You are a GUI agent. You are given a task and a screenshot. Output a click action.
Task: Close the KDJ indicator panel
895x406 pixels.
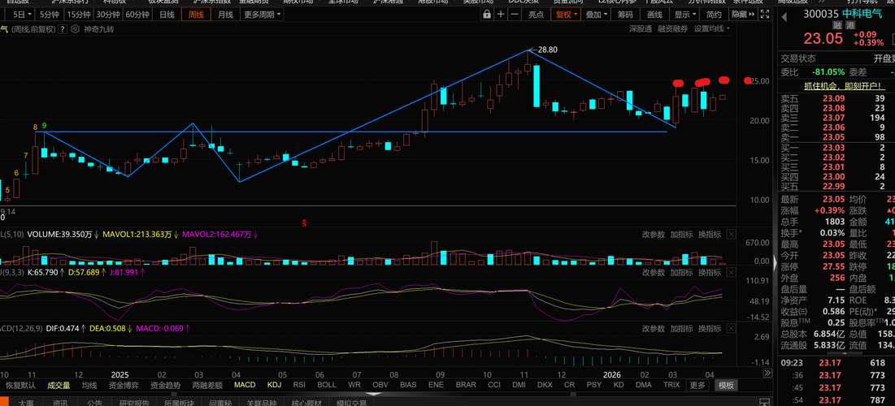pos(730,273)
